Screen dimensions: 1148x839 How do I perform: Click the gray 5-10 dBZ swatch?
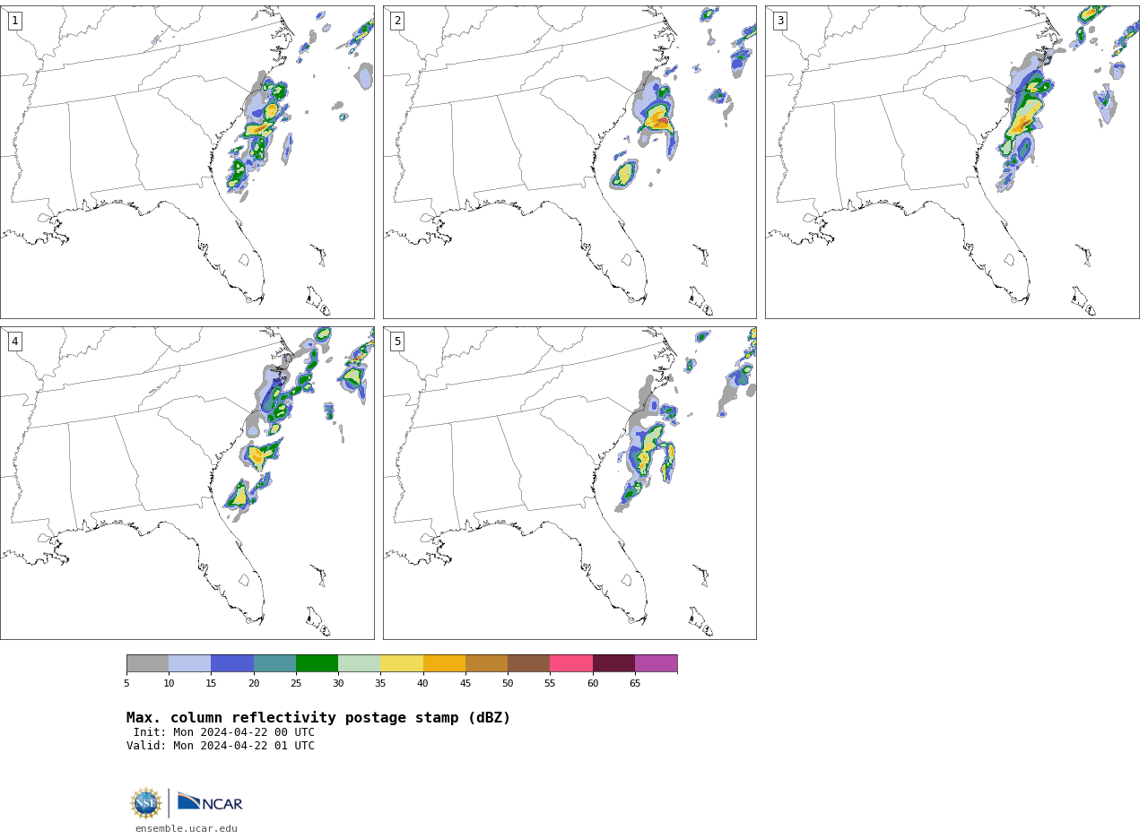coord(147,663)
